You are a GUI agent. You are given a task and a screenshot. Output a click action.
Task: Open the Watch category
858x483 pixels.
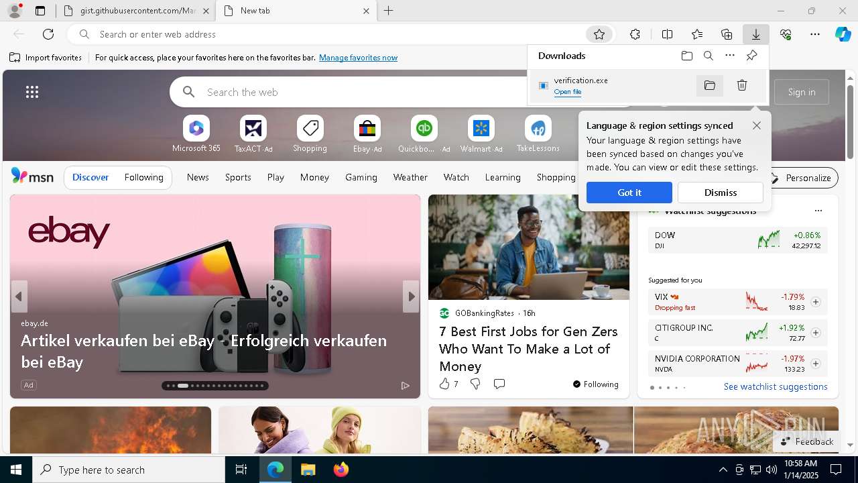(456, 177)
